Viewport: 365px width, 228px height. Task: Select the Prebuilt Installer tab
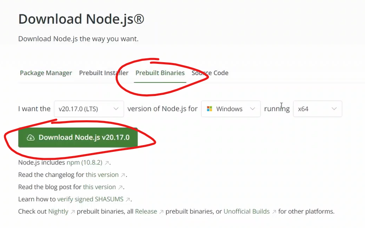104,73
